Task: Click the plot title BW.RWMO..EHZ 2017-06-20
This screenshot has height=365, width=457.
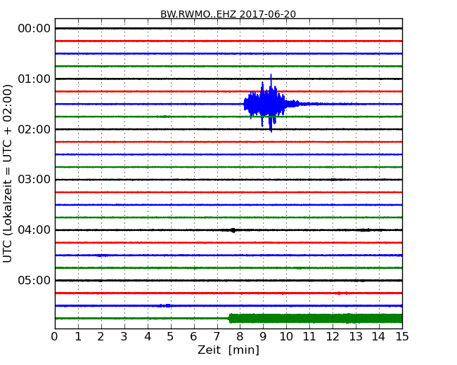Action: tap(228, 14)
